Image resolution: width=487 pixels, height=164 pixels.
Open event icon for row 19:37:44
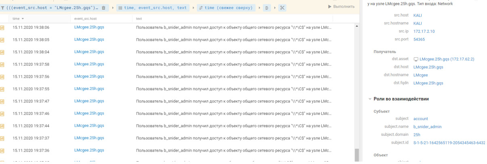[2, 126]
